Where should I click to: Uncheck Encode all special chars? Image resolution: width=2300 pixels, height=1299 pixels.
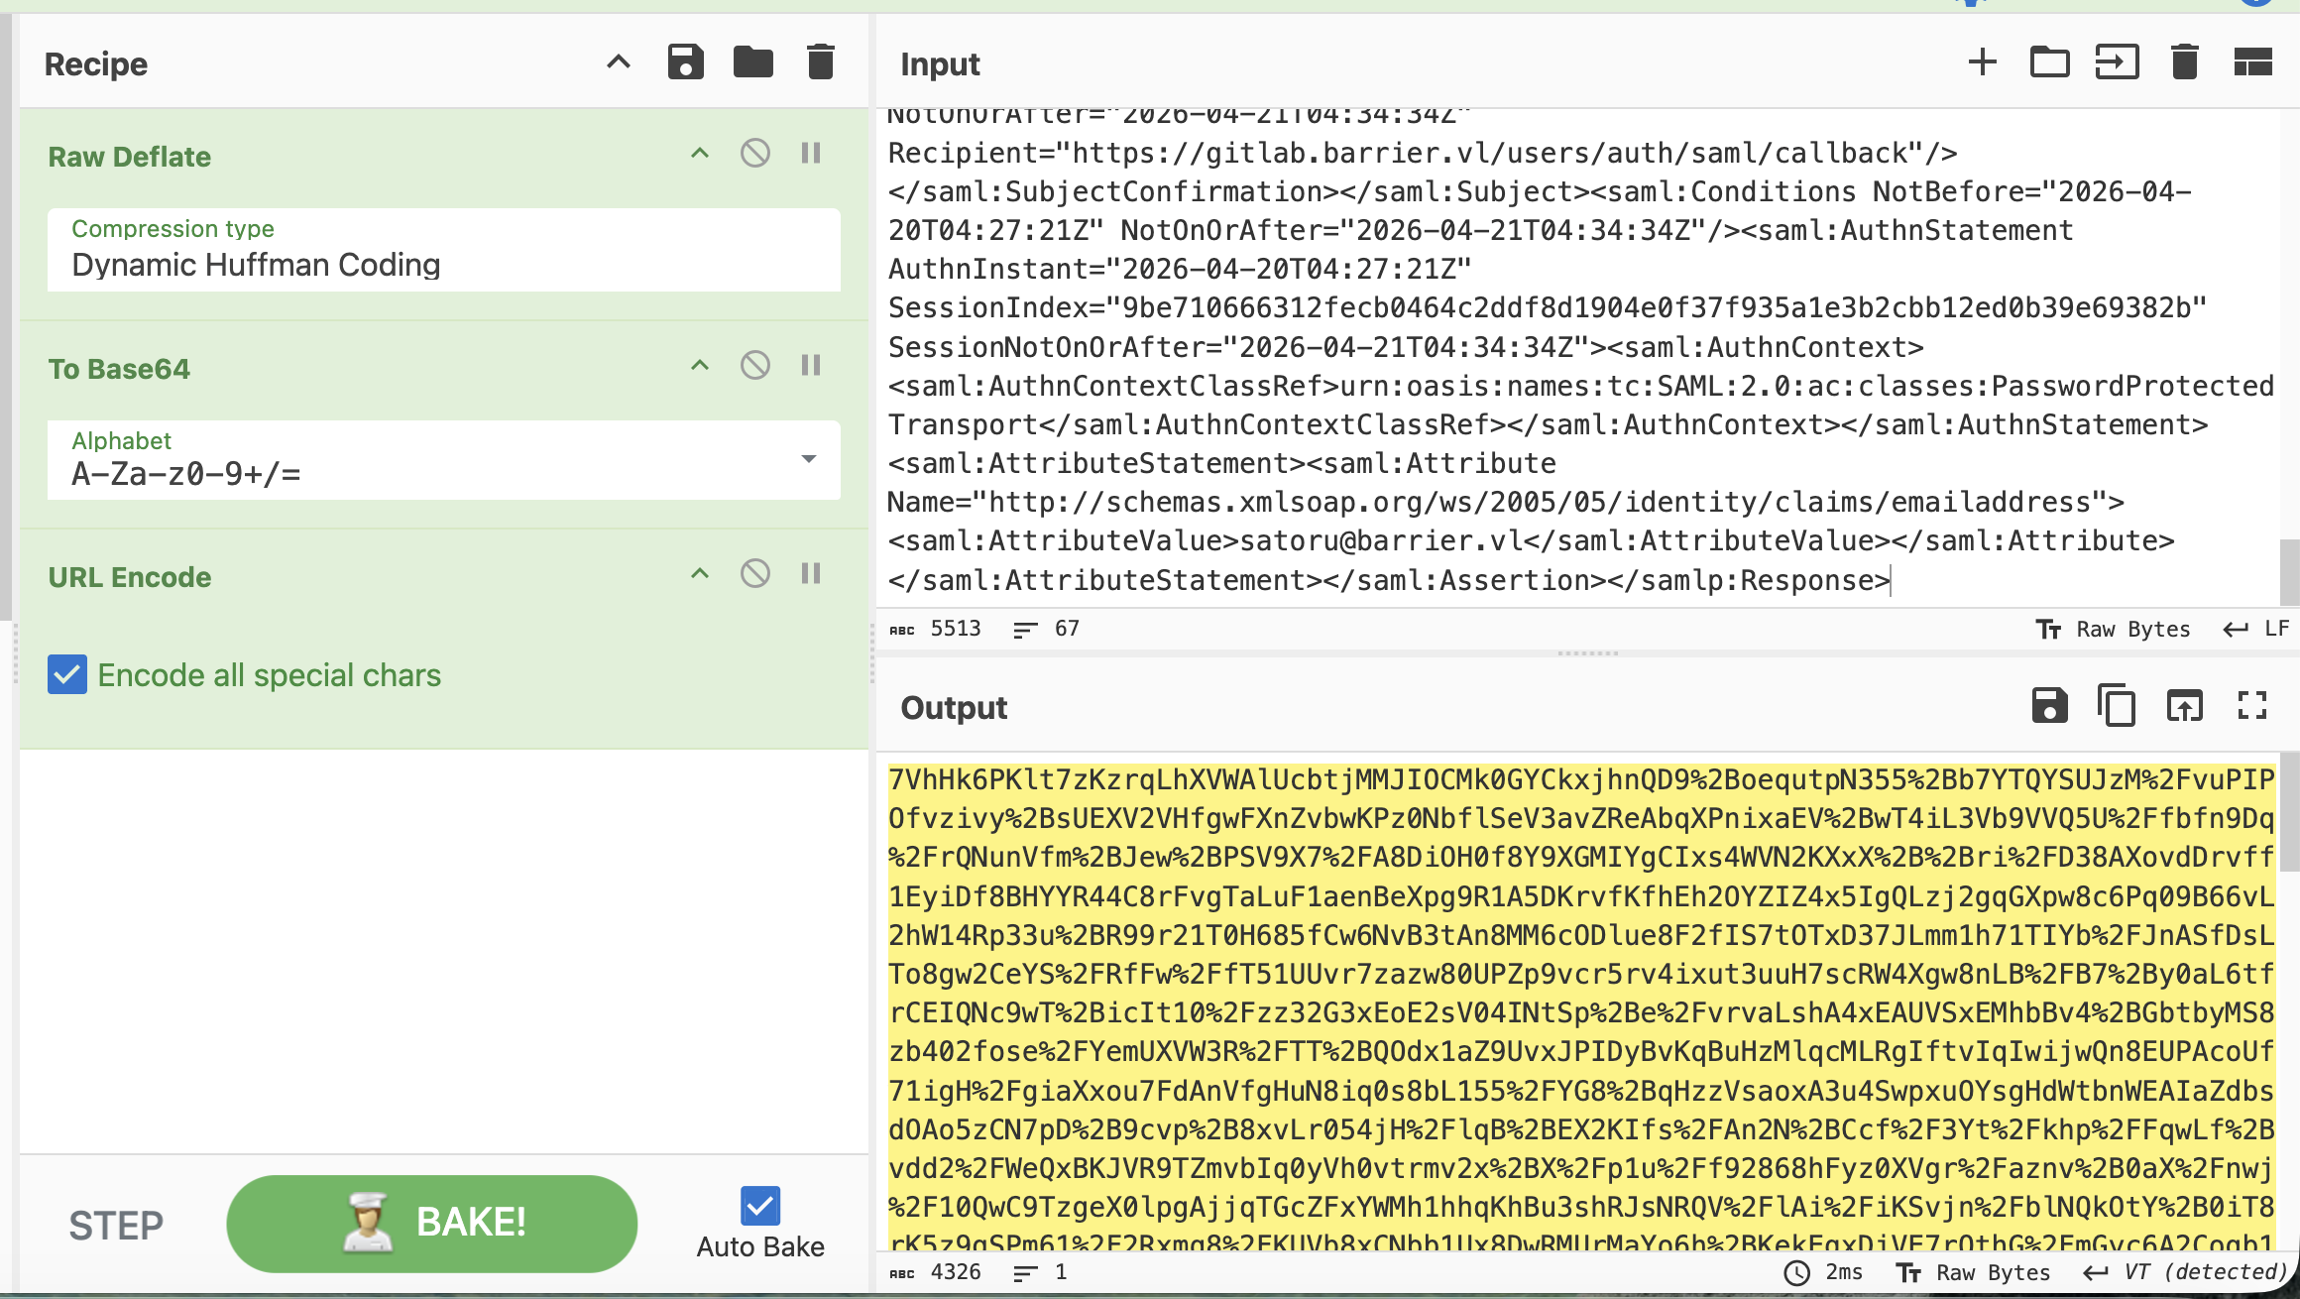click(67, 675)
